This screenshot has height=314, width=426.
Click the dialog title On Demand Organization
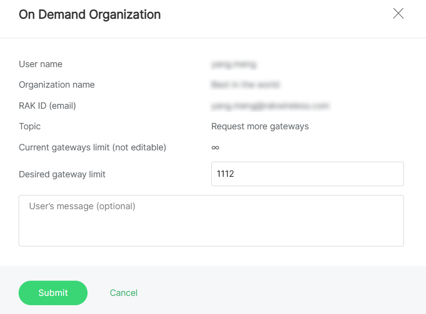pyautogui.click(x=90, y=15)
